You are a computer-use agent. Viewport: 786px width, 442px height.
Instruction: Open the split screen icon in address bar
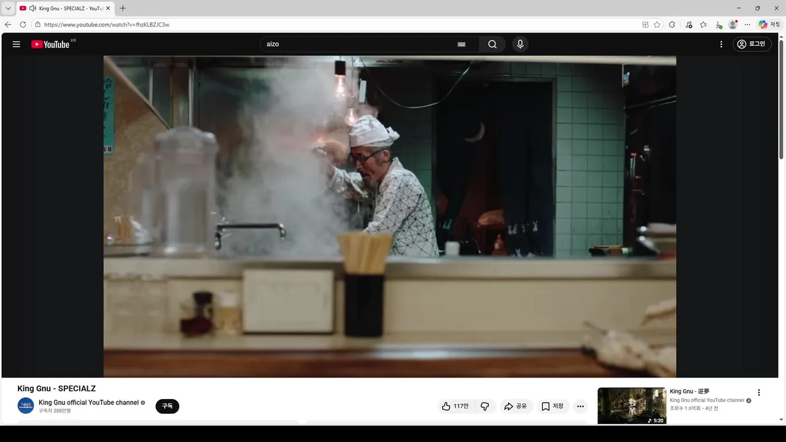pyautogui.click(x=645, y=25)
